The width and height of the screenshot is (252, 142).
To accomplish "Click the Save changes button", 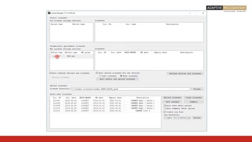I will pos(172,102).
